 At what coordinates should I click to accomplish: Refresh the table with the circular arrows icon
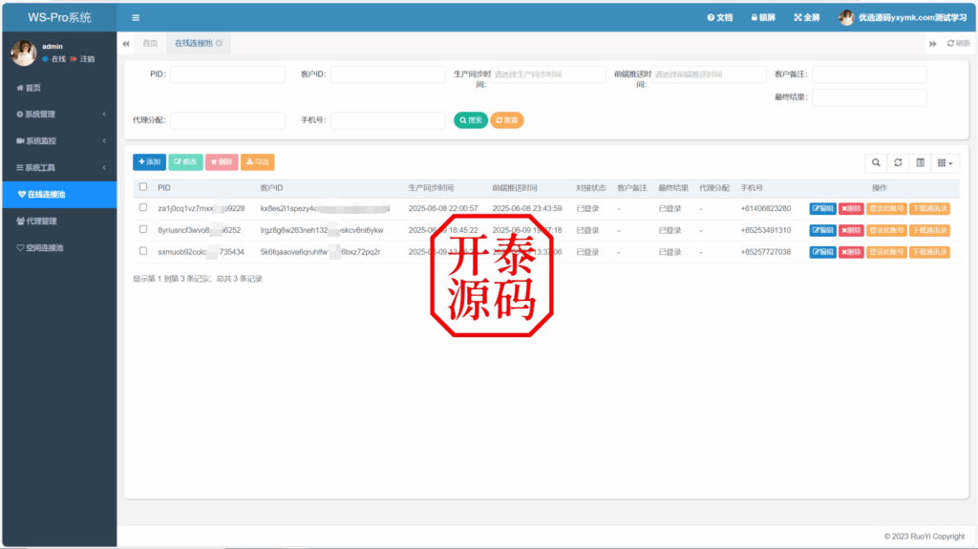click(x=898, y=163)
